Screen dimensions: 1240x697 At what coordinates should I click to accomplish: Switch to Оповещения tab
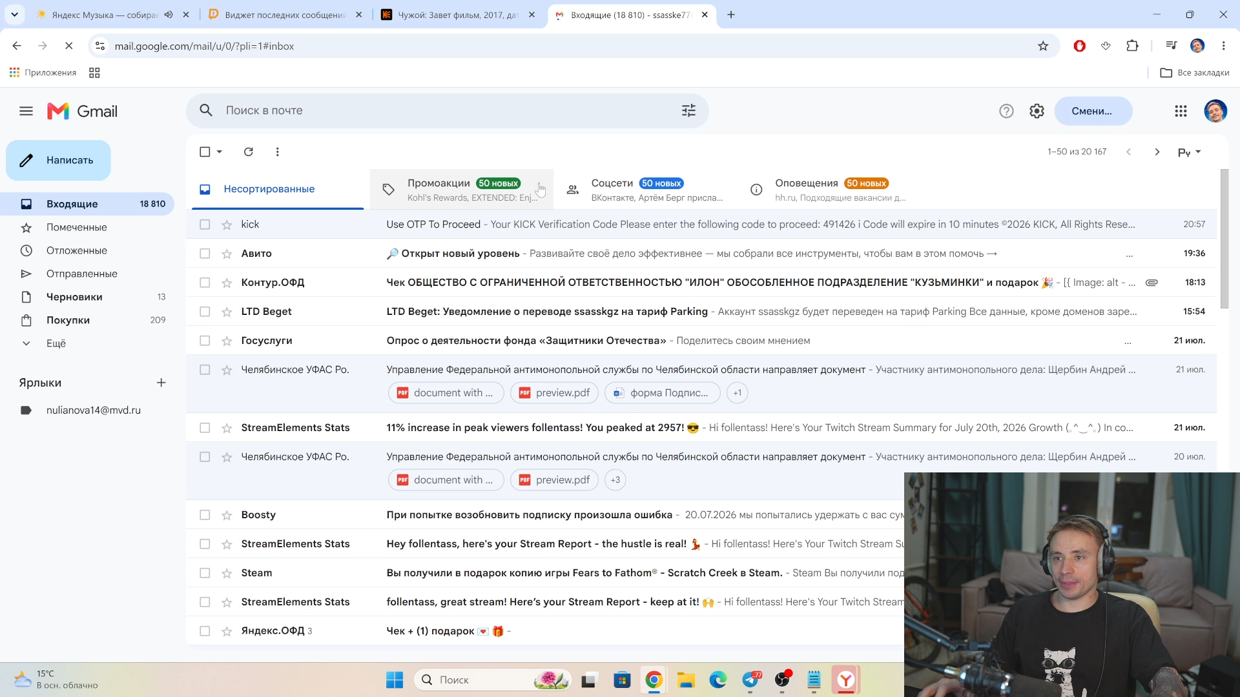(x=830, y=189)
